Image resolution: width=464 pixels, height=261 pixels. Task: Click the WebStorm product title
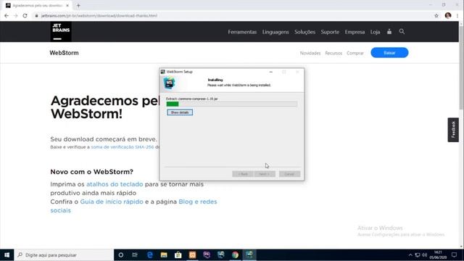click(x=65, y=53)
